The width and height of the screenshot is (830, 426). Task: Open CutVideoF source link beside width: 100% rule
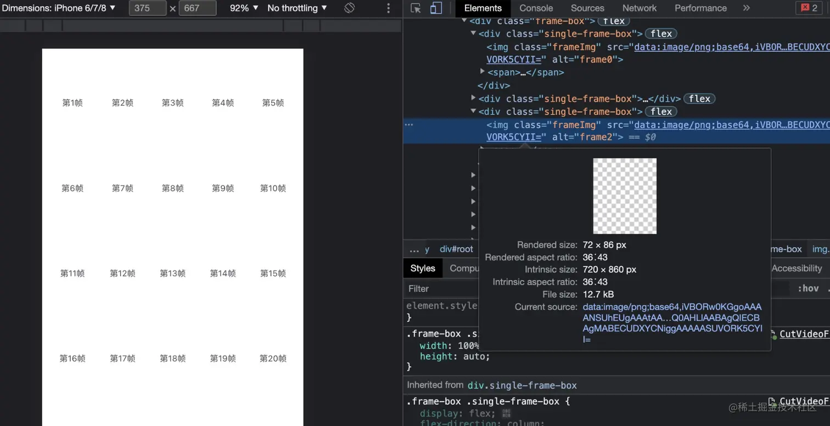[x=804, y=334]
